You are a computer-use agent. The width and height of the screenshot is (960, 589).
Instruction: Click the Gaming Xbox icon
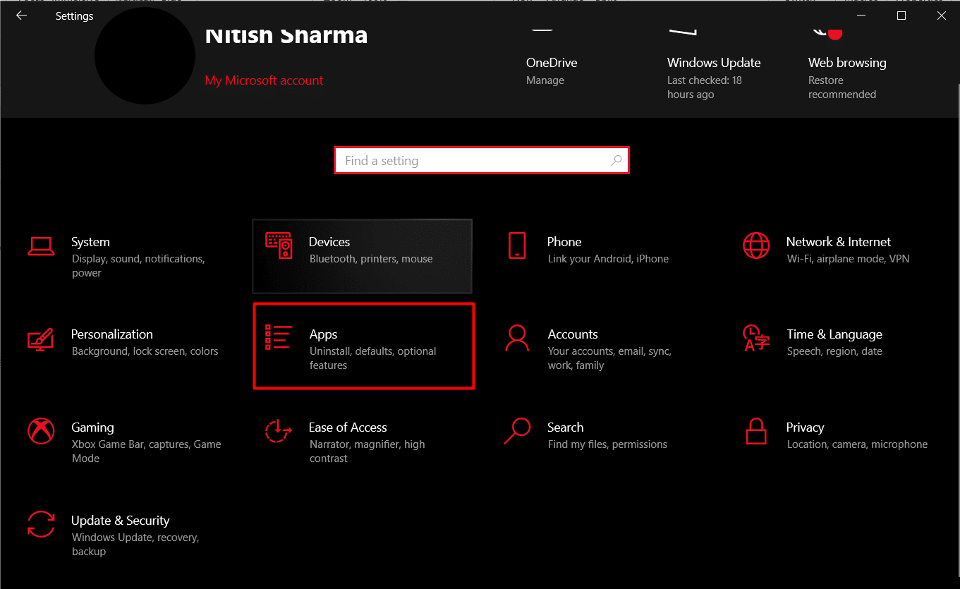click(x=41, y=431)
